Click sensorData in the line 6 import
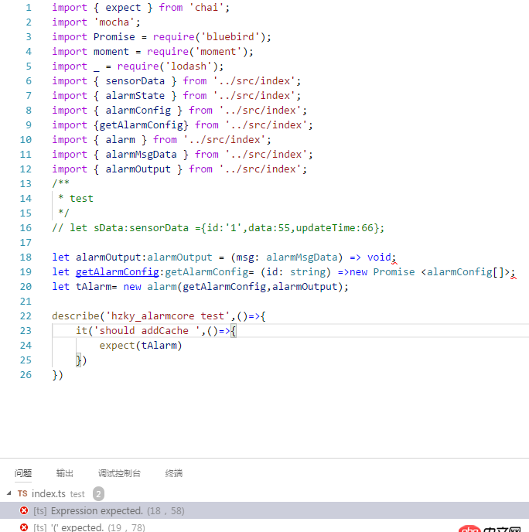This screenshot has width=529, height=532. (135, 80)
